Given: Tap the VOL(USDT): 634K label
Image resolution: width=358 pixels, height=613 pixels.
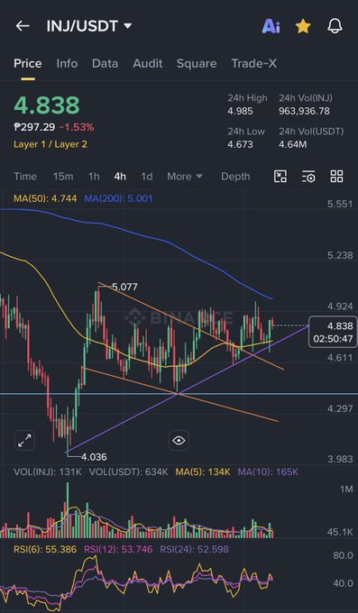Looking at the screenshot, I should click(128, 471).
